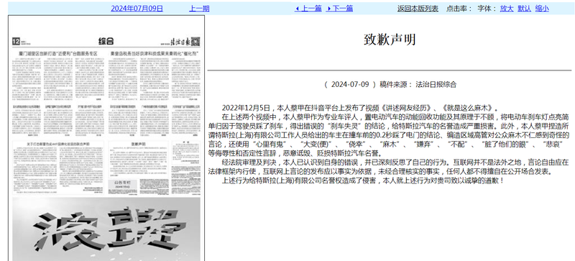Click the paragraph starting 2022年12月5日
The width and height of the screenshot is (575, 261).
pyautogui.click(x=360, y=108)
